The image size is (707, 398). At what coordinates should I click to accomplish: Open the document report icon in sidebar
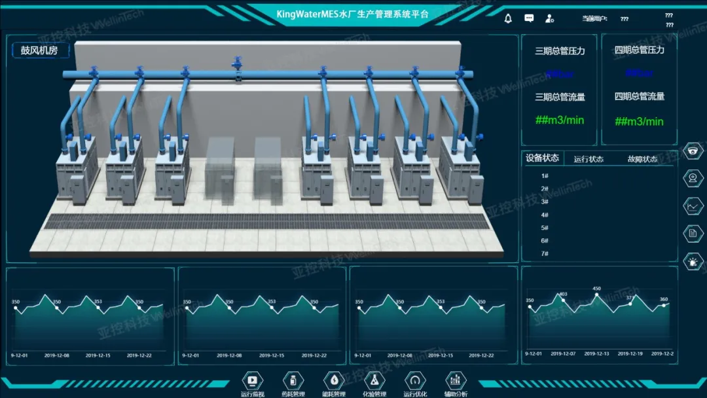[x=693, y=233]
